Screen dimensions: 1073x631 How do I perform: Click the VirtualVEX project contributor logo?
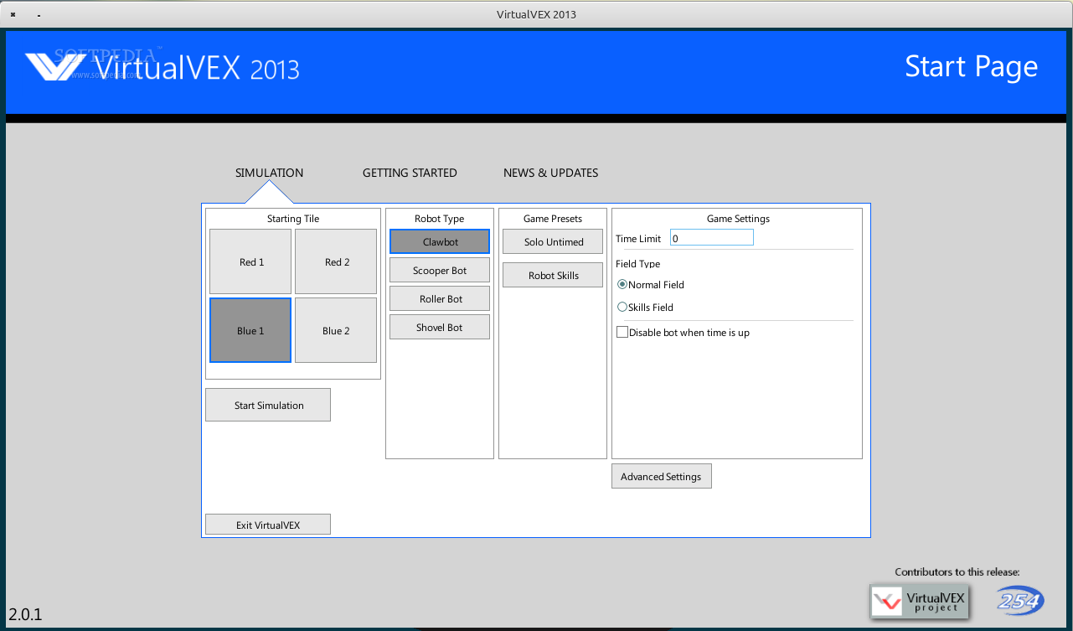(x=920, y=601)
